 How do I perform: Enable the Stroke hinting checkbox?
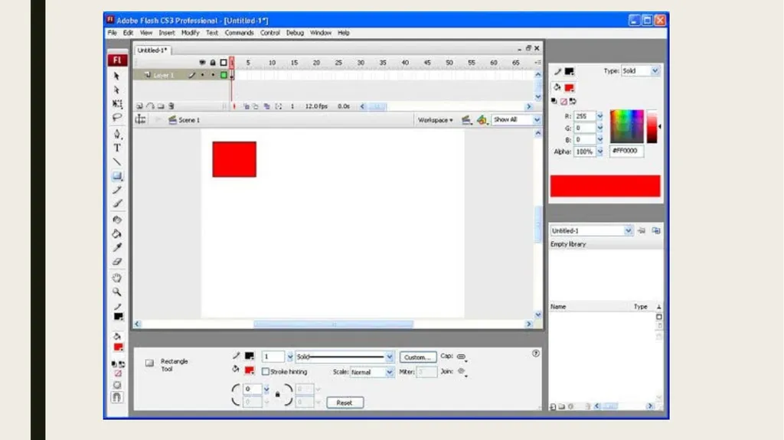pos(266,371)
